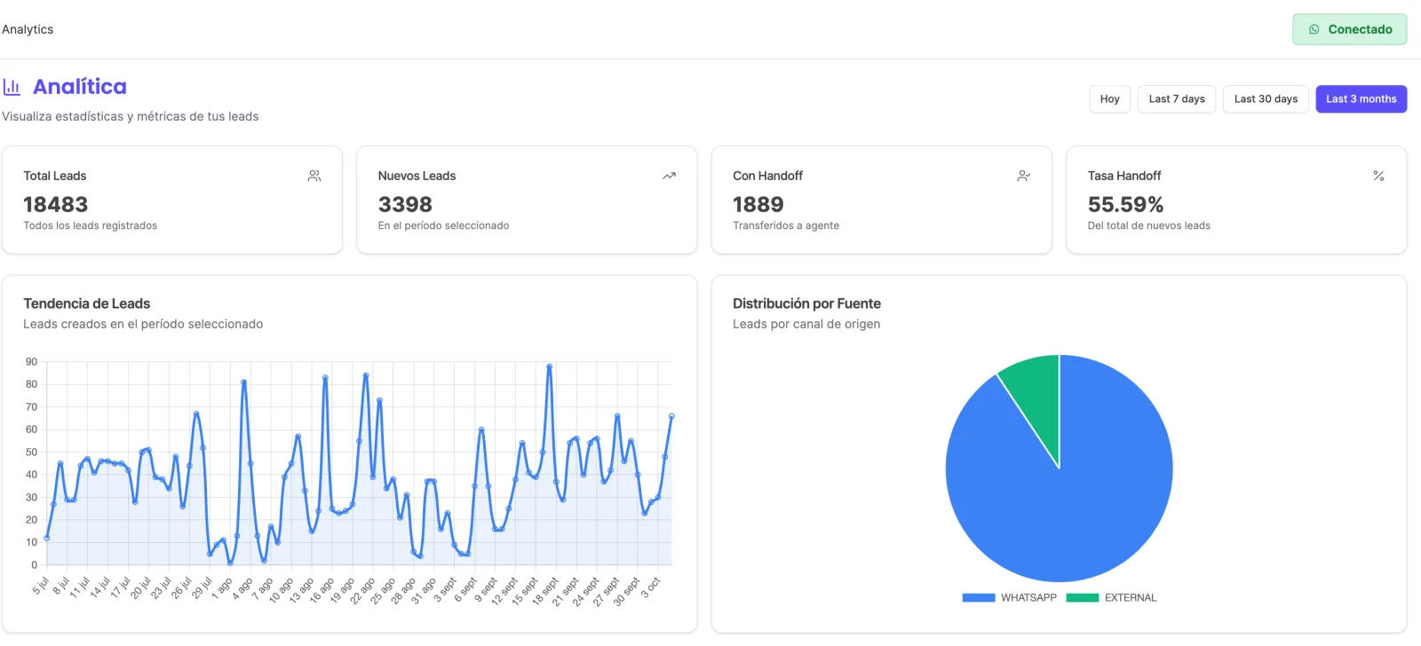Click the '1 ago' x-axis label

tap(221, 588)
